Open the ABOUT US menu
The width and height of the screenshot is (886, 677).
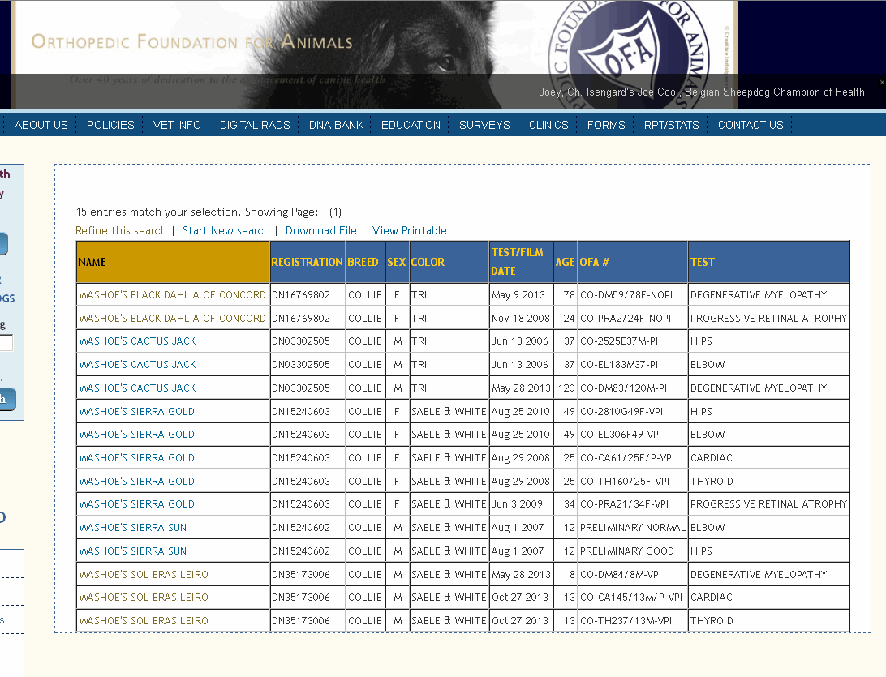pyautogui.click(x=41, y=125)
